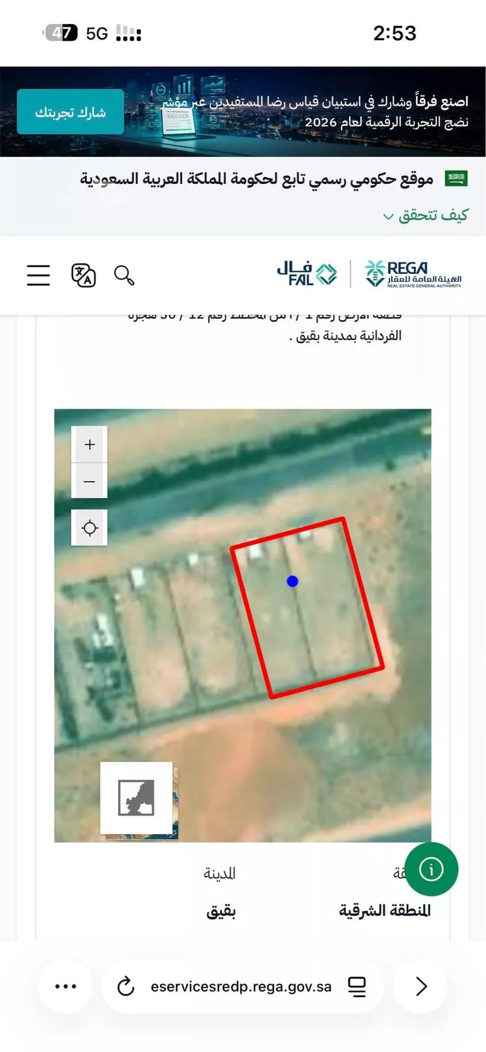
Task: Click the شارك تجربتك survey button
Action: pyautogui.click(x=70, y=112)
